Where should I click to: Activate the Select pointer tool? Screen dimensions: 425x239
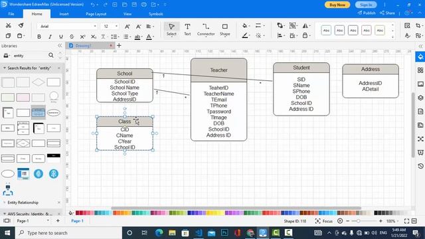[171, 29]
